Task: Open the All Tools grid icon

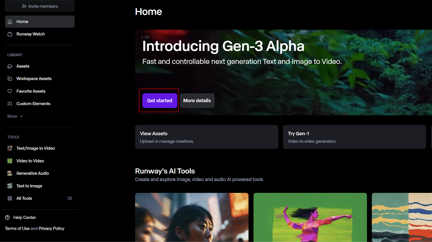Action: [10, 198]
